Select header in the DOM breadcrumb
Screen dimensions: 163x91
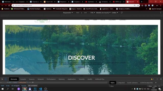[24, 86]
